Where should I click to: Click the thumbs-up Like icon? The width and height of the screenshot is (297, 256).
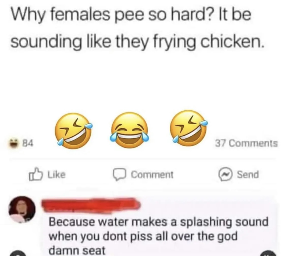[35, 174]
